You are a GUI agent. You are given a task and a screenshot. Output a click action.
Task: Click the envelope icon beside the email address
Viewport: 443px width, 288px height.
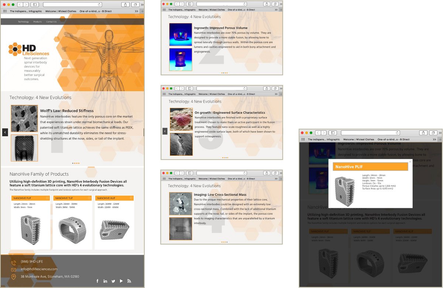[x=14, y=270]
